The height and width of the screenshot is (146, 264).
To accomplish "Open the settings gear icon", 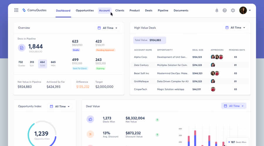I will pyautogui.click(x=233, y=11).
